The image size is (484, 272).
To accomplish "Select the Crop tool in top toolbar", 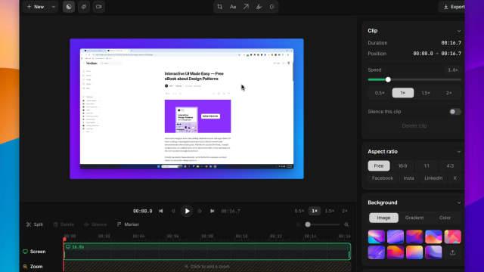I will (219, 7).
